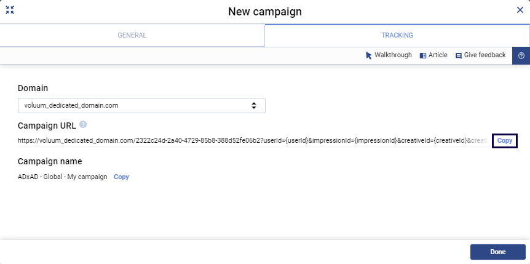Copy the campaign name
Image resolution: width=530 pixels, height=264 pixels.
(121, 177)
